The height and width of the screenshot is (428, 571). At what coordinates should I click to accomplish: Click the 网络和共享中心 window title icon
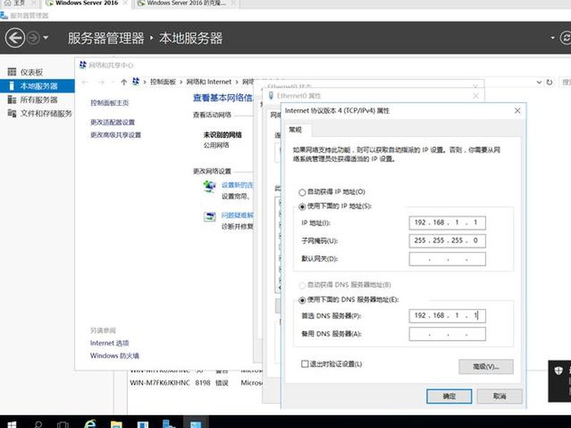(83, 65)
